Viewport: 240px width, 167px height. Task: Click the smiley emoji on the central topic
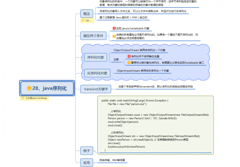[x=29, y=88]
